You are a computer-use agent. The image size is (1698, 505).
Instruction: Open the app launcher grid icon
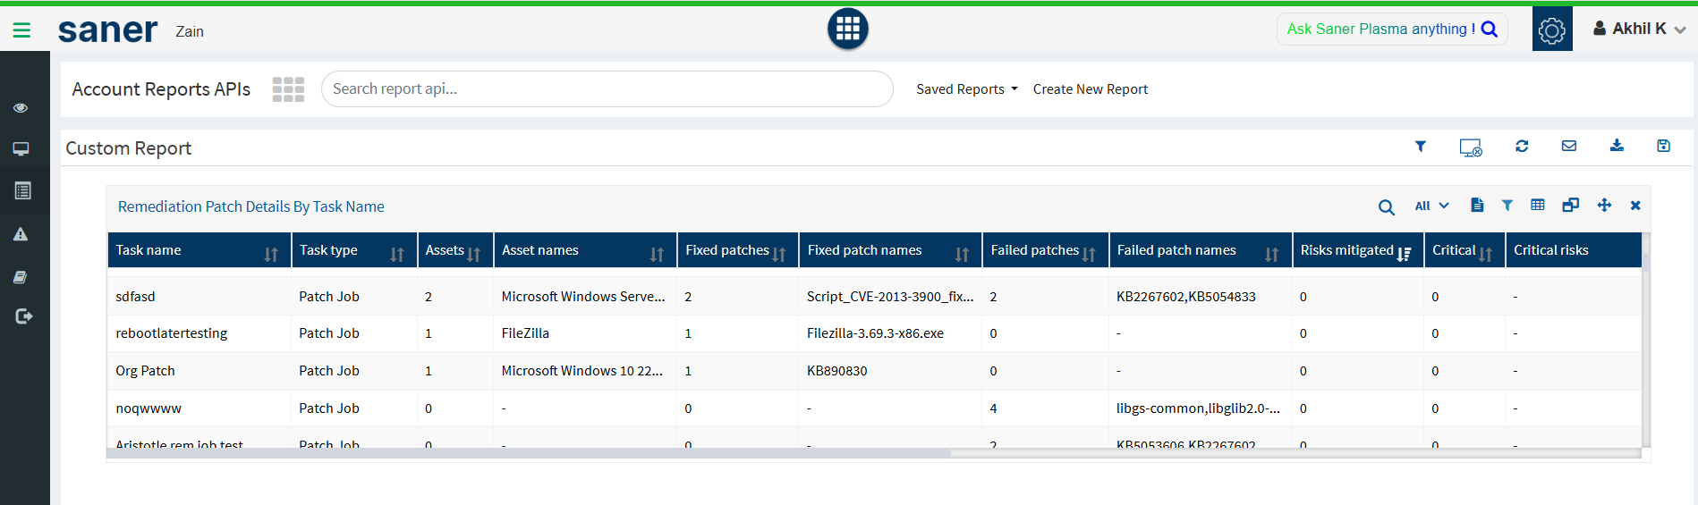847,29
